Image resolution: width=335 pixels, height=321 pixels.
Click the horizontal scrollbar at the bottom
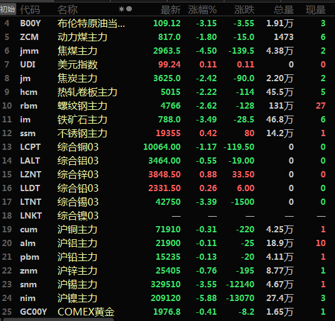pos(58,320)
